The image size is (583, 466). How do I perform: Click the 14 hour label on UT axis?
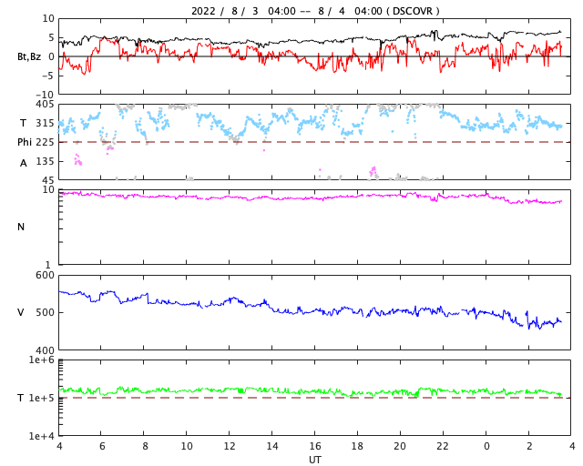click(272, 446)
